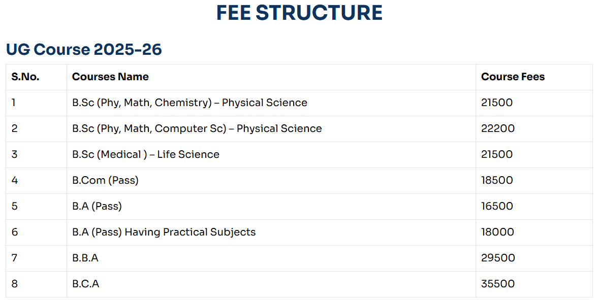
Task: Click the 22200 fee value
Action: (498, 129)
